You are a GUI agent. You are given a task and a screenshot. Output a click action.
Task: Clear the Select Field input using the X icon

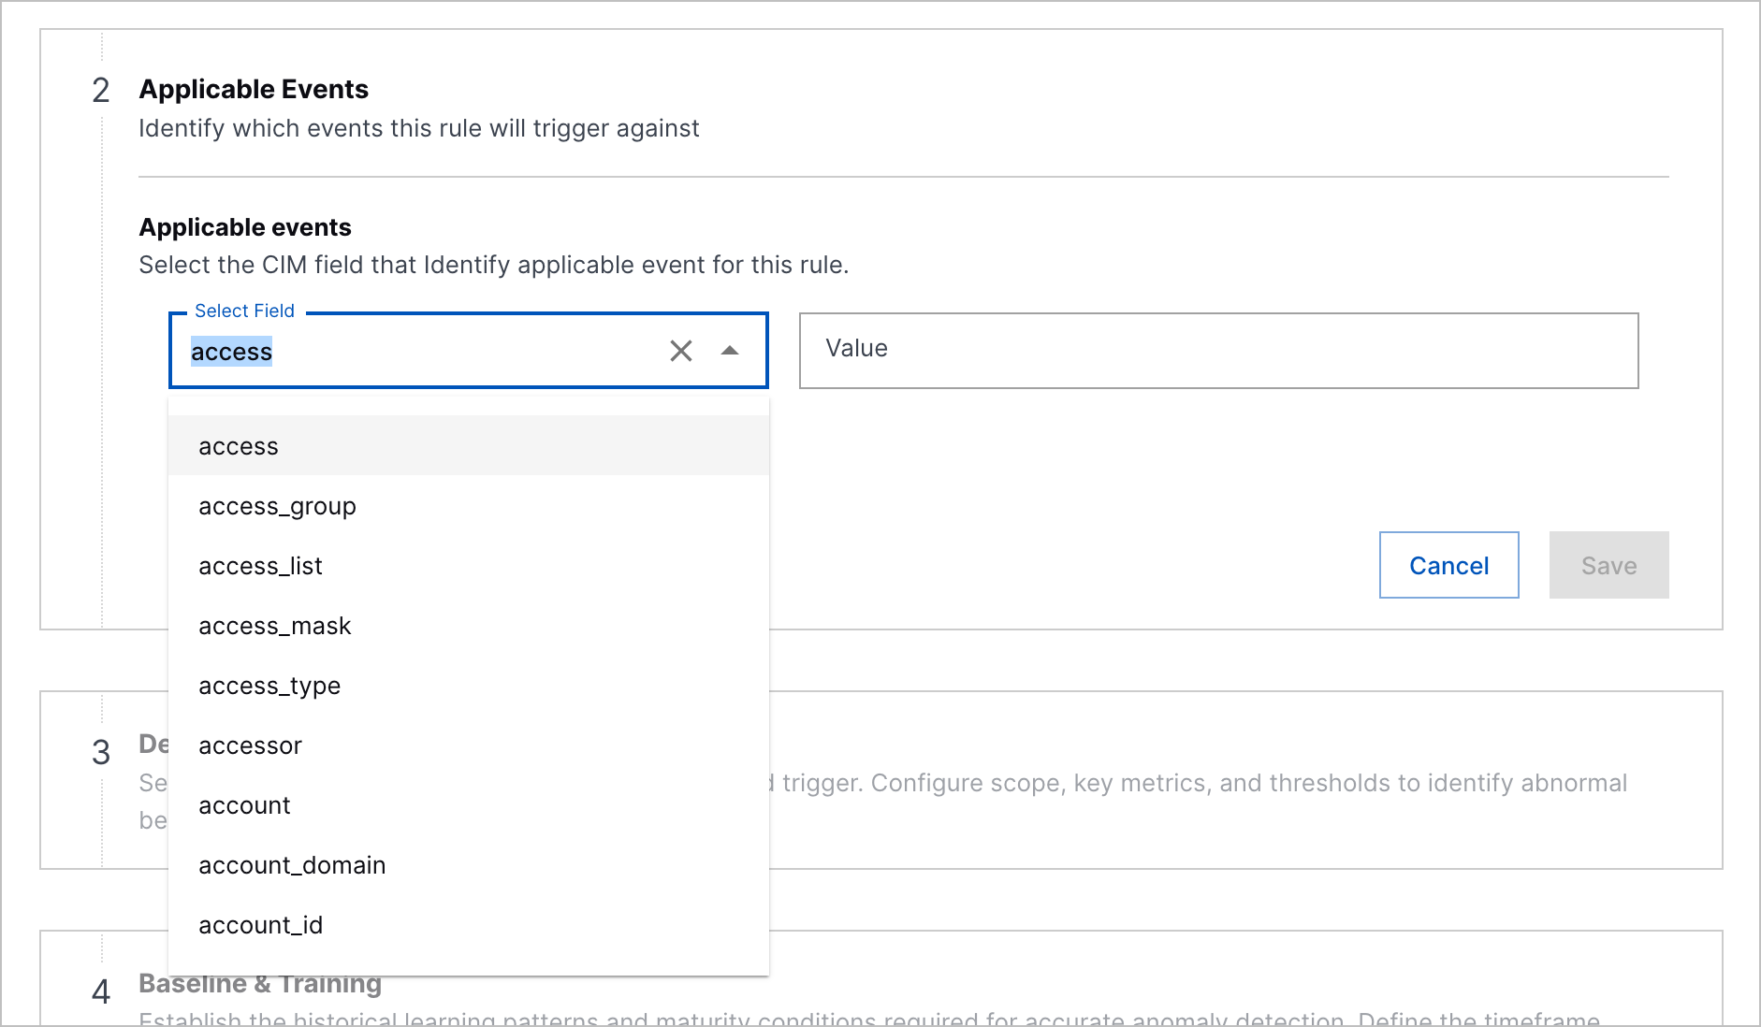(680, 351)
